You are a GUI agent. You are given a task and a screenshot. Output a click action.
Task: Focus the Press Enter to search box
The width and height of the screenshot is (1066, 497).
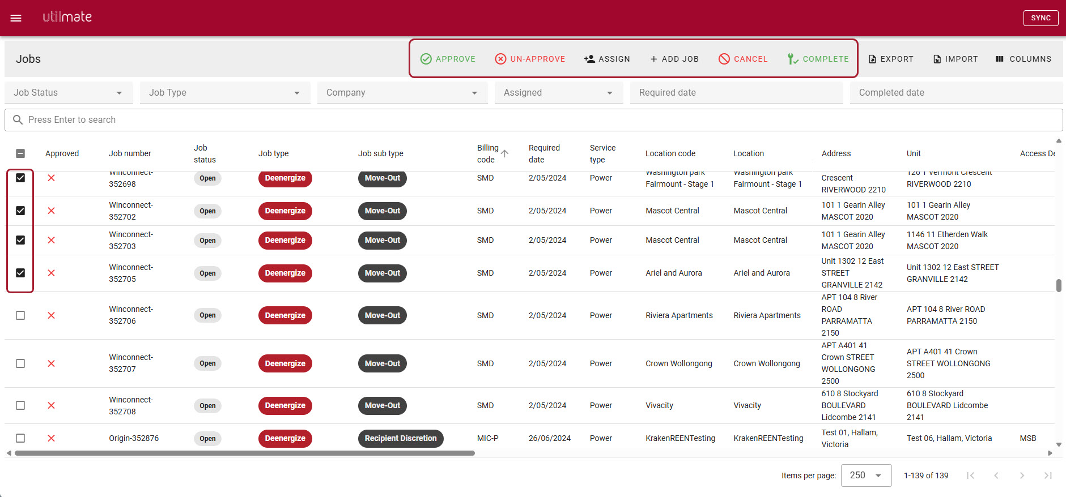point(533,120)
